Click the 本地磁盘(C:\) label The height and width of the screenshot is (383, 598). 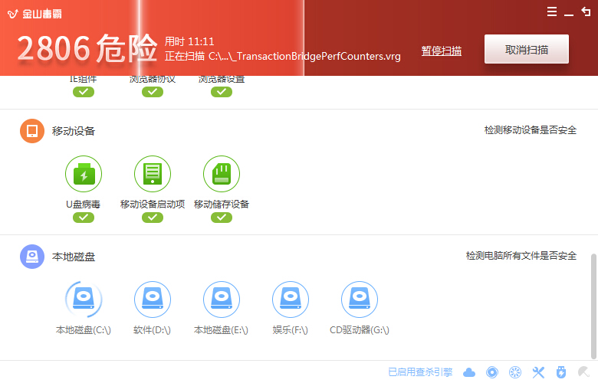click(x=84, y=330)
